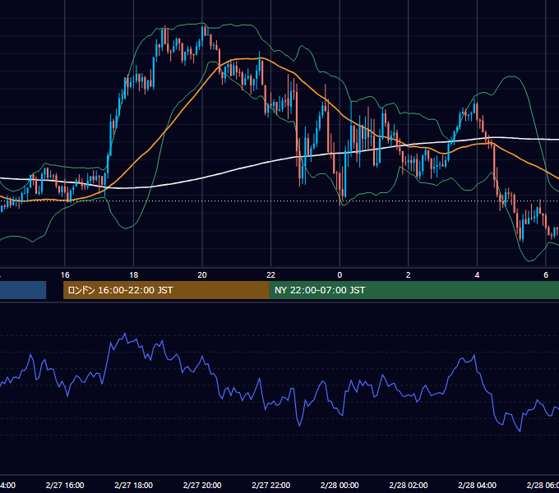Click the "2/27 18:00" label on oscillator axis
This screenshot has width=559, height=493.
coord(133,485)
